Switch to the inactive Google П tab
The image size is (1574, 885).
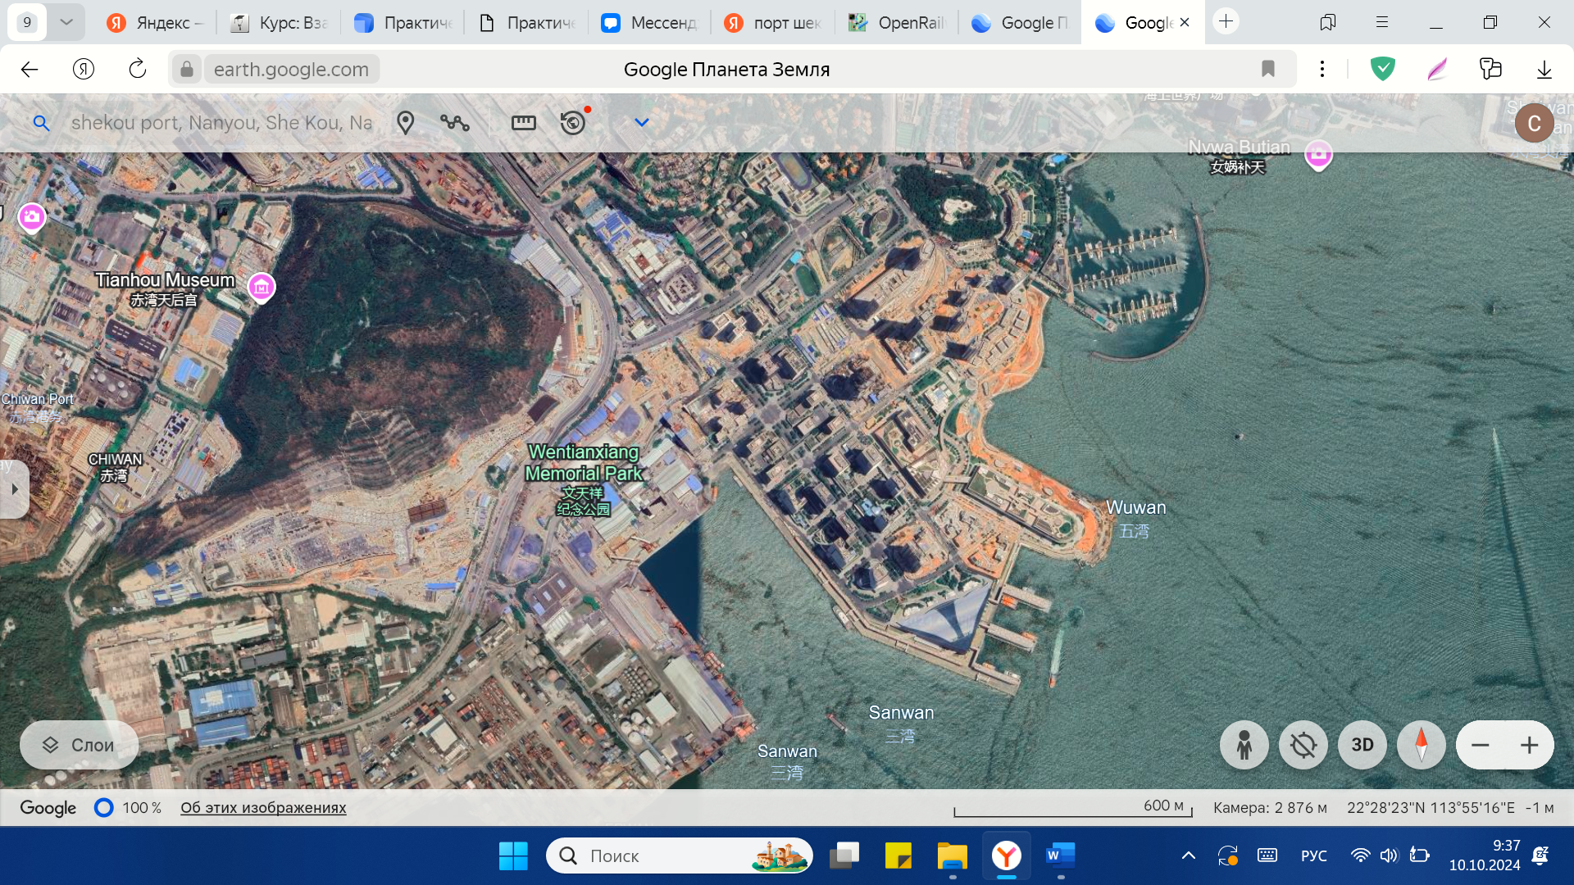(x=1020, y=23)
